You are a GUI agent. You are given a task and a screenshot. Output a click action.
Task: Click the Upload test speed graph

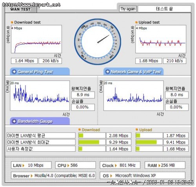161,39
